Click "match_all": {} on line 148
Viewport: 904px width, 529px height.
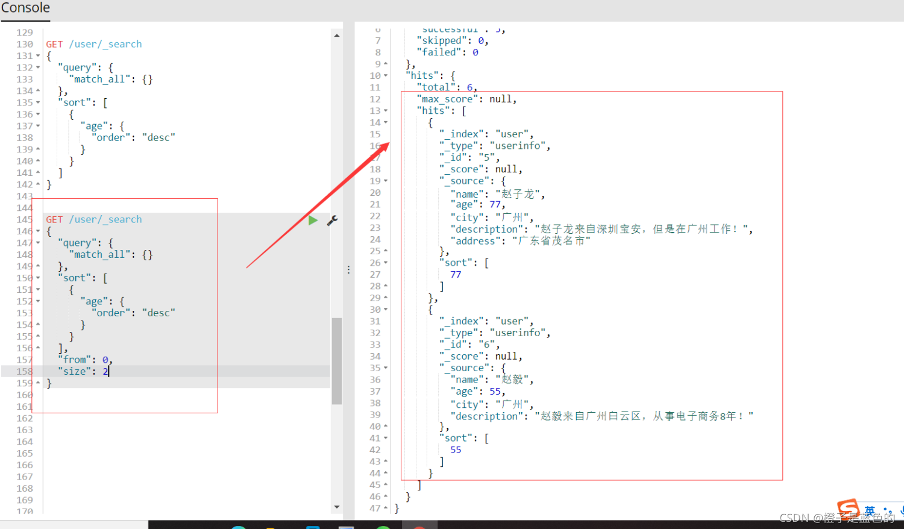coord(111,254)
